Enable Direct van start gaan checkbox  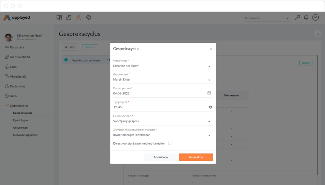[x=170, y=143]
